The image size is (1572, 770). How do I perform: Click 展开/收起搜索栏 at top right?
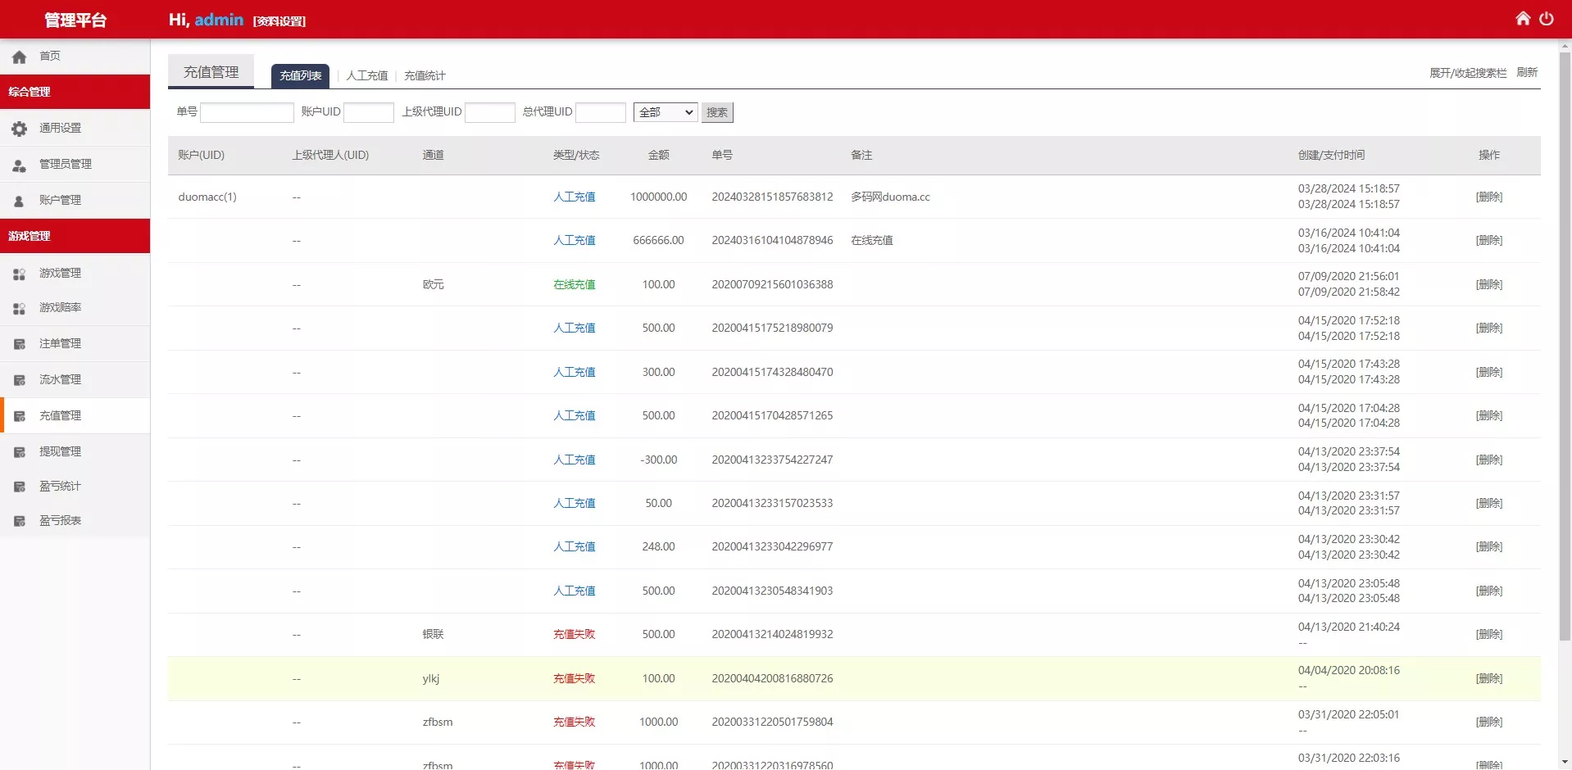point(1467,72)
